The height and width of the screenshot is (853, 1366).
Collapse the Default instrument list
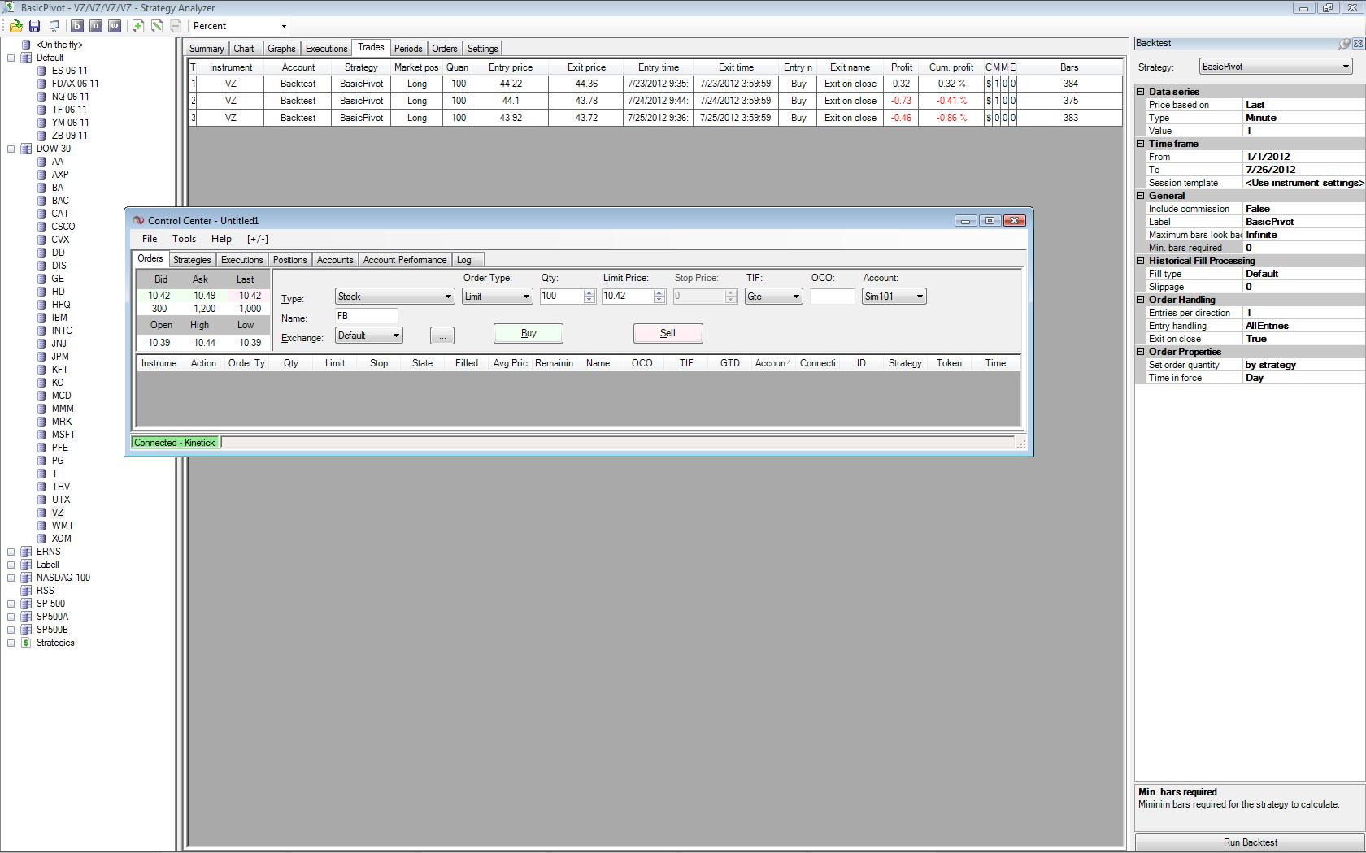[x=11, y=58]
